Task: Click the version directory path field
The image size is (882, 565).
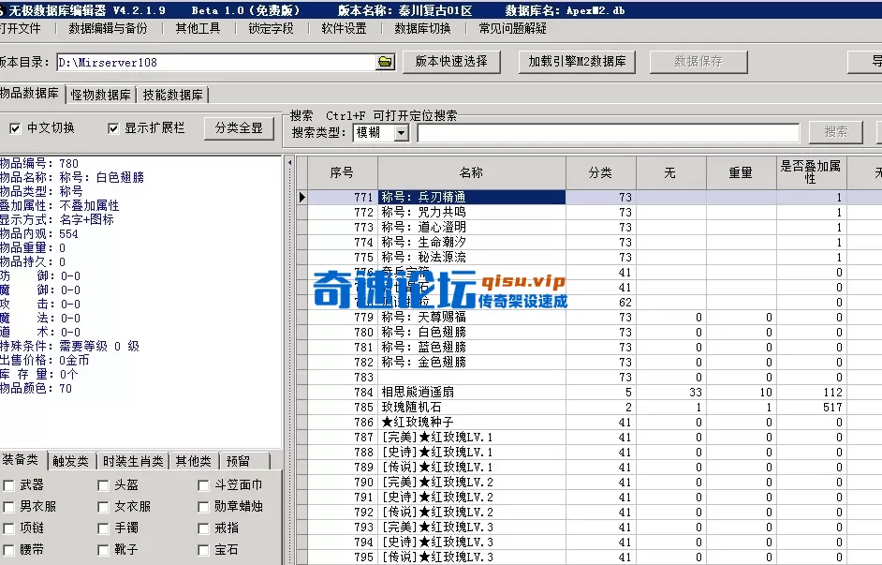Action: pos(216,62)
